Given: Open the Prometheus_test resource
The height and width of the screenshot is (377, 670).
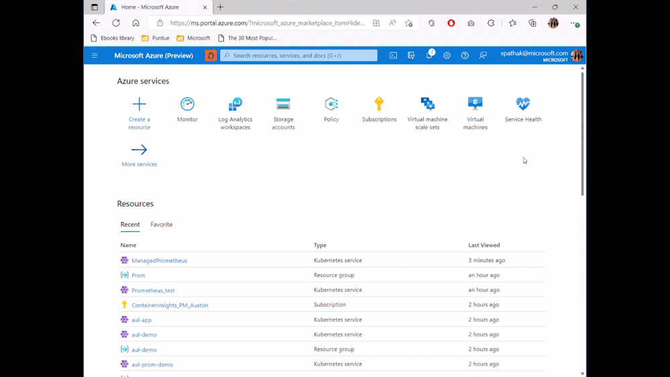Looking at the screenshot, I should [x=153, y=290].
